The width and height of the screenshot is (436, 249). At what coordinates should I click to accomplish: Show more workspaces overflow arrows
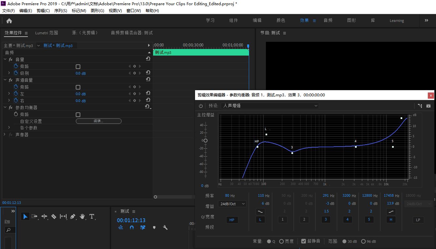click(426, 20)
